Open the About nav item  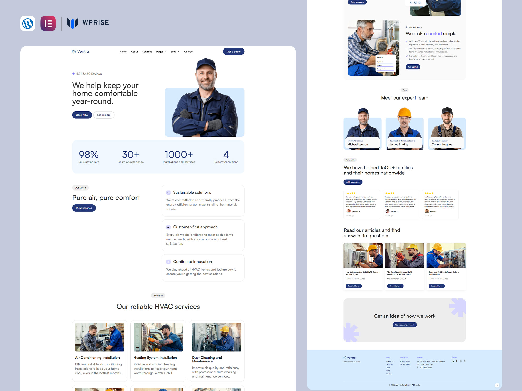click(134, 52)
